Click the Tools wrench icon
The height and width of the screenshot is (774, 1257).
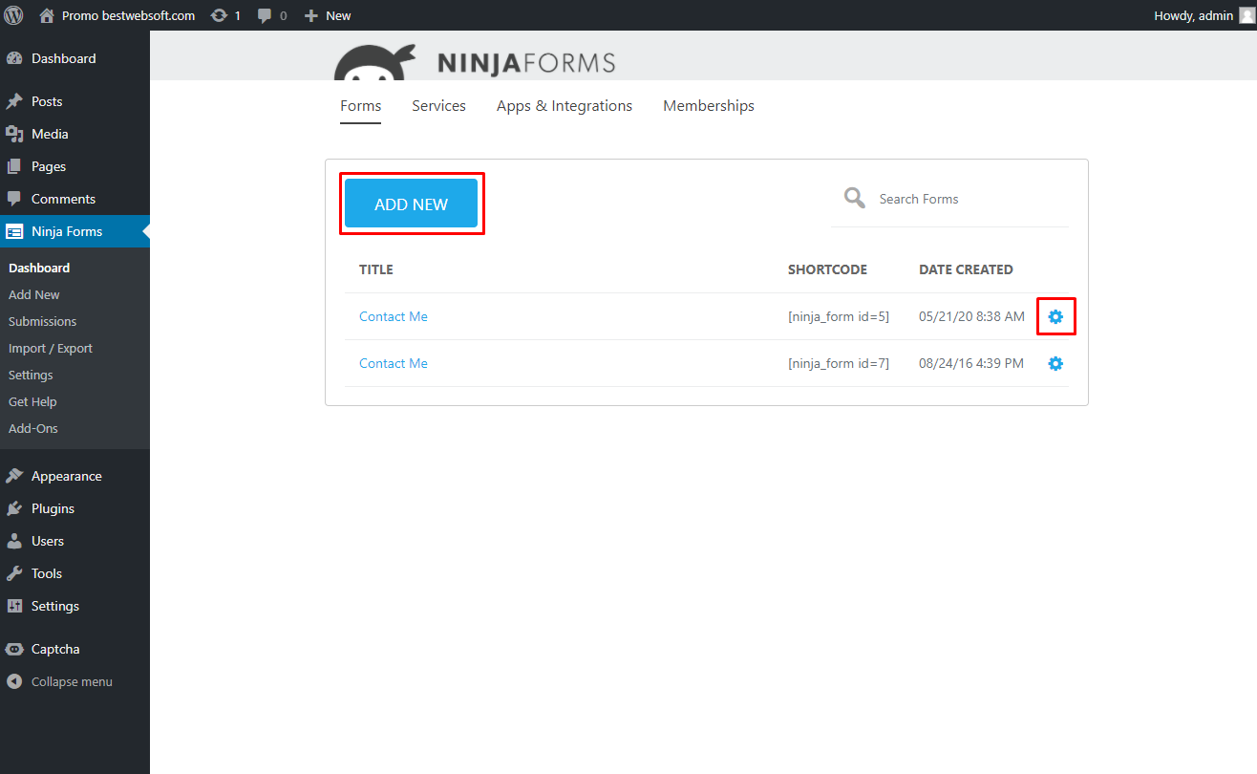coord(14,573)
